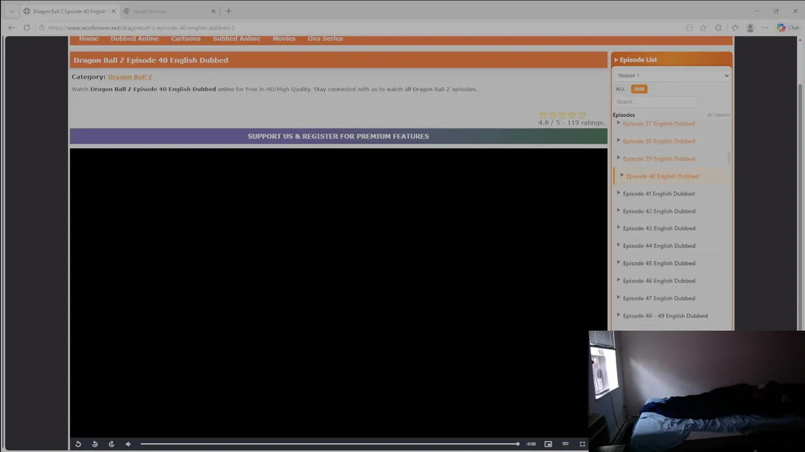Open Episode 39 English Dubbed
This screenshot has width=805, height=452.
coord(658,159)
